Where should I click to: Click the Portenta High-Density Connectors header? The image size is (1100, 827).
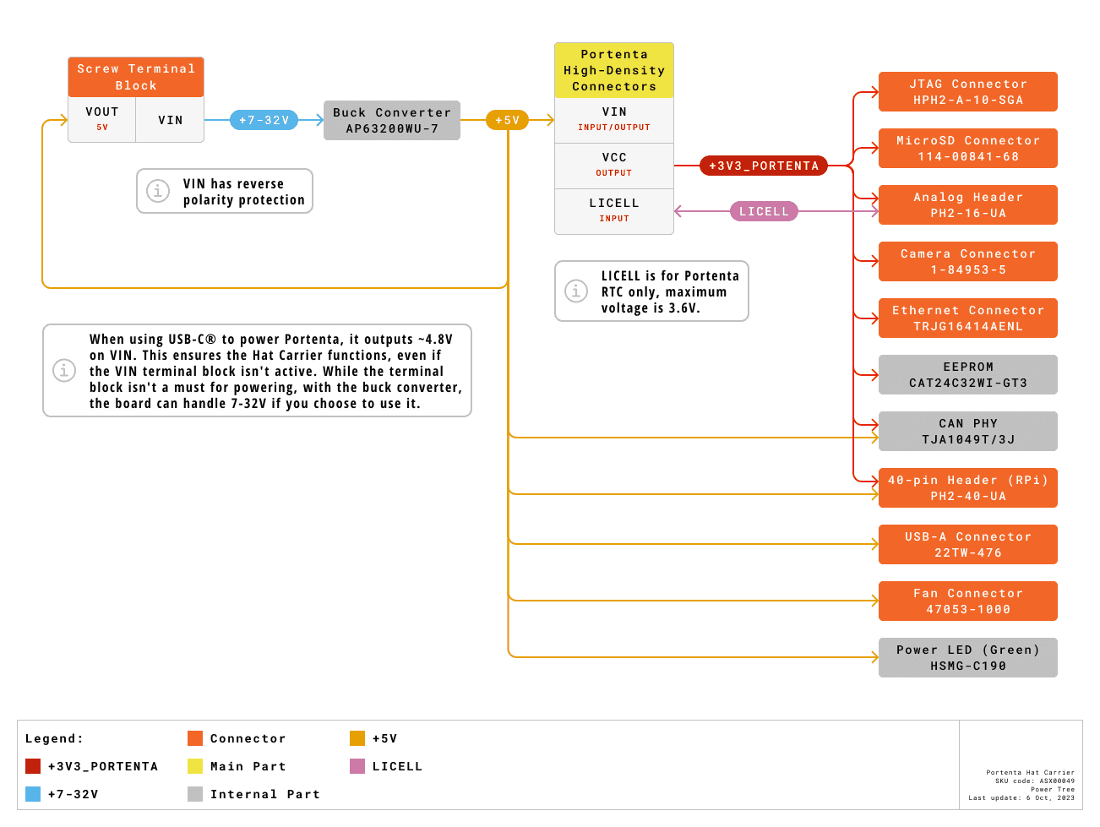(x=614, y=70)
